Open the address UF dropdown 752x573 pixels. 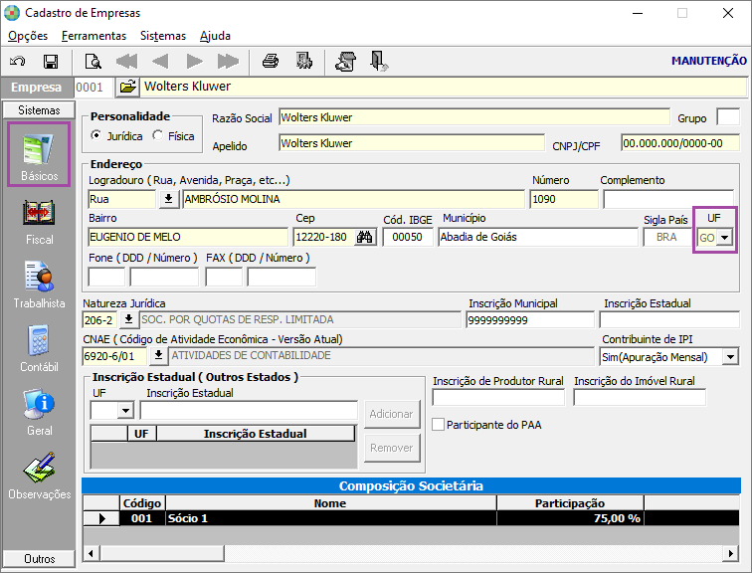click(725, 237)
